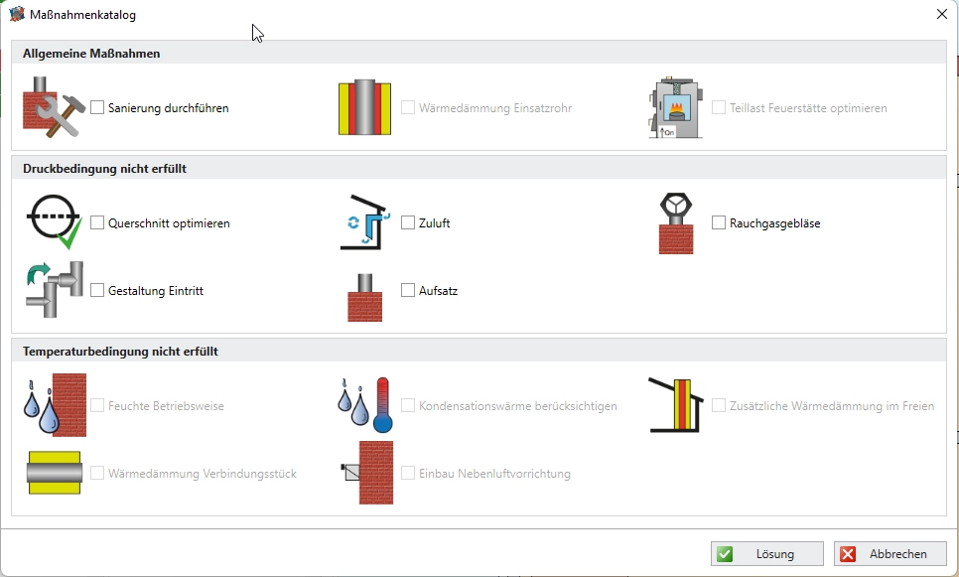Click the Einbau Nebenluftvorrichtung brick wall icon
The height and width of the screenshot is (577, 959).
pos(364,473)
